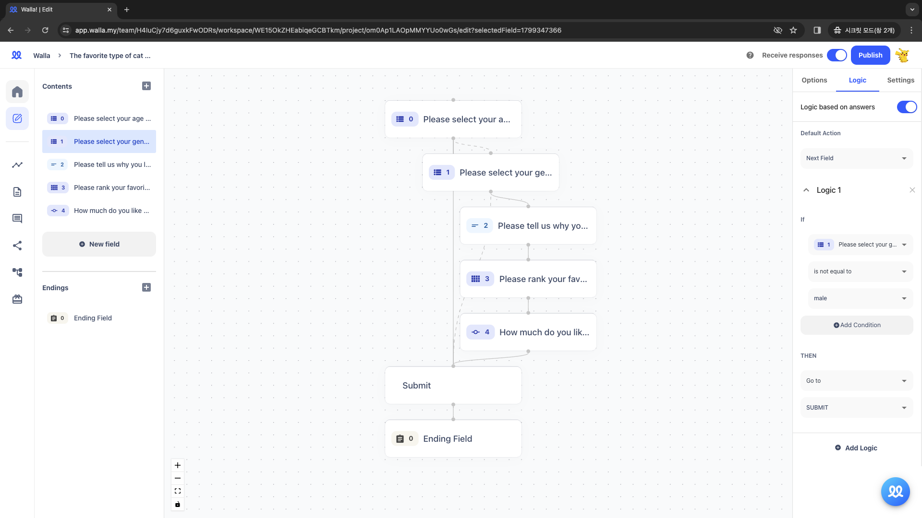Click the Share icon in sidebar
Screen dimensions: 922x518
click(17, 246)
